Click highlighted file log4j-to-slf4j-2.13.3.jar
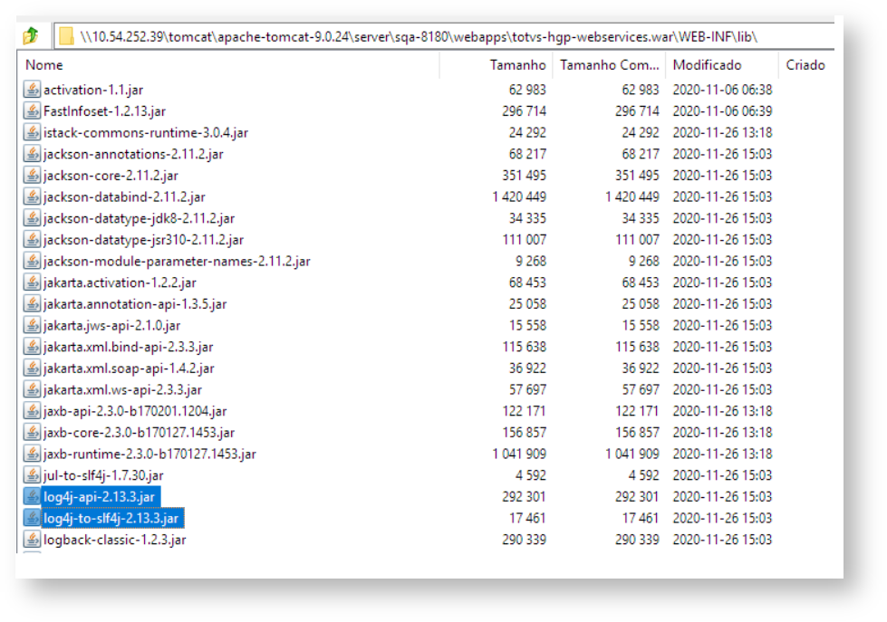The width and height of the screenshot is (887, 622). point(113,519)
